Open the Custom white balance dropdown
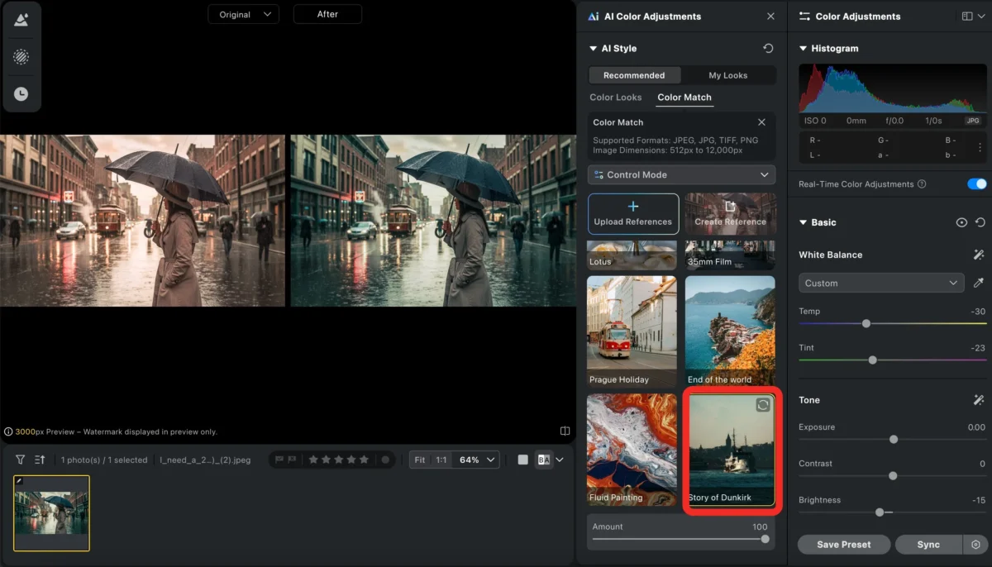Image resolution: width=992 pixels, height=567 pixels. (x=880, y=283)
